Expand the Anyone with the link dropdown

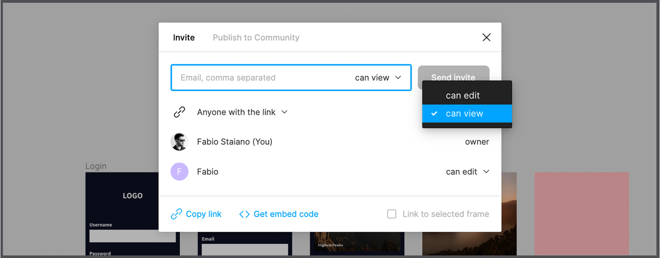tap(242, 112)
